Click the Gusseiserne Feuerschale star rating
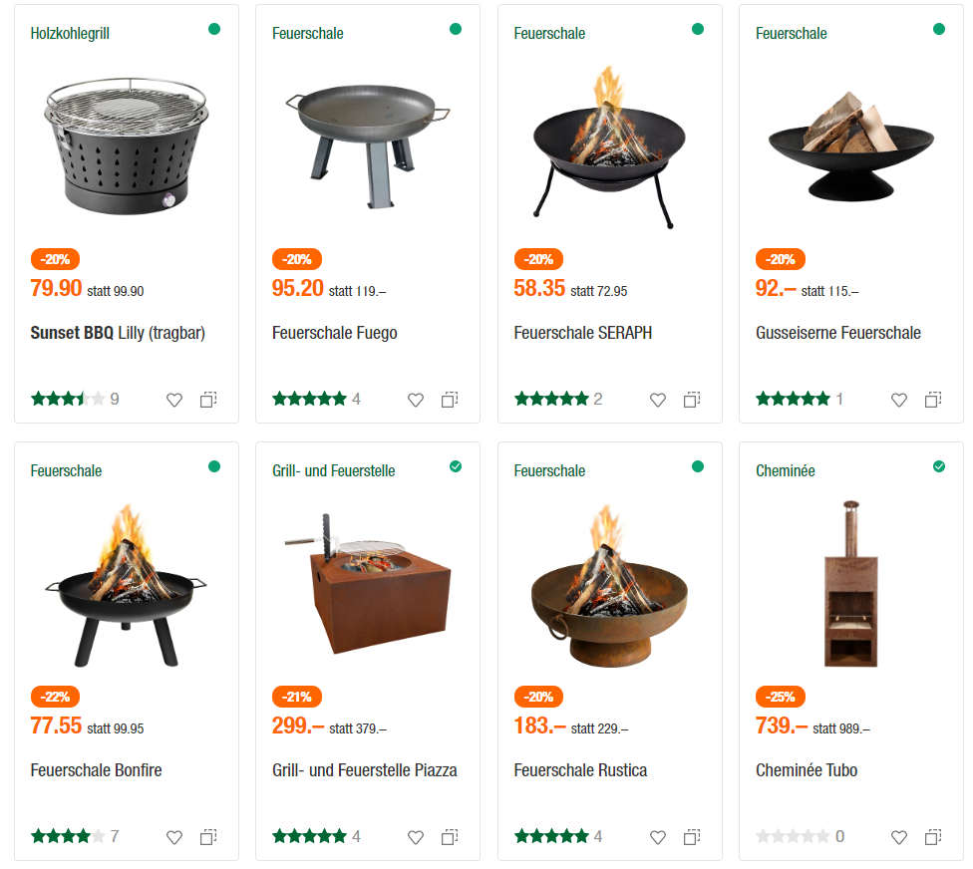The width and height of the screenshot is (973, 869). coord(793,399)
